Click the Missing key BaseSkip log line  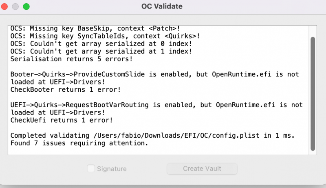pyautogui.click(x=95, y=29)
